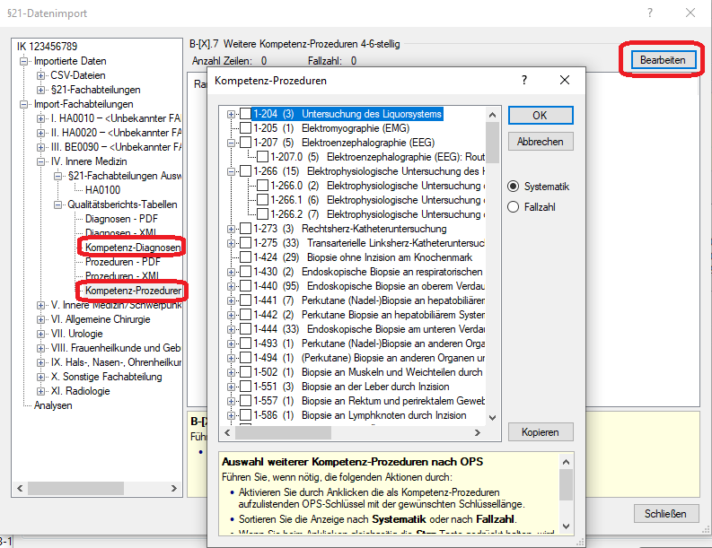Select the HA0100 tree item
Viewport: 712px width, 548px height.
[102, 190]
